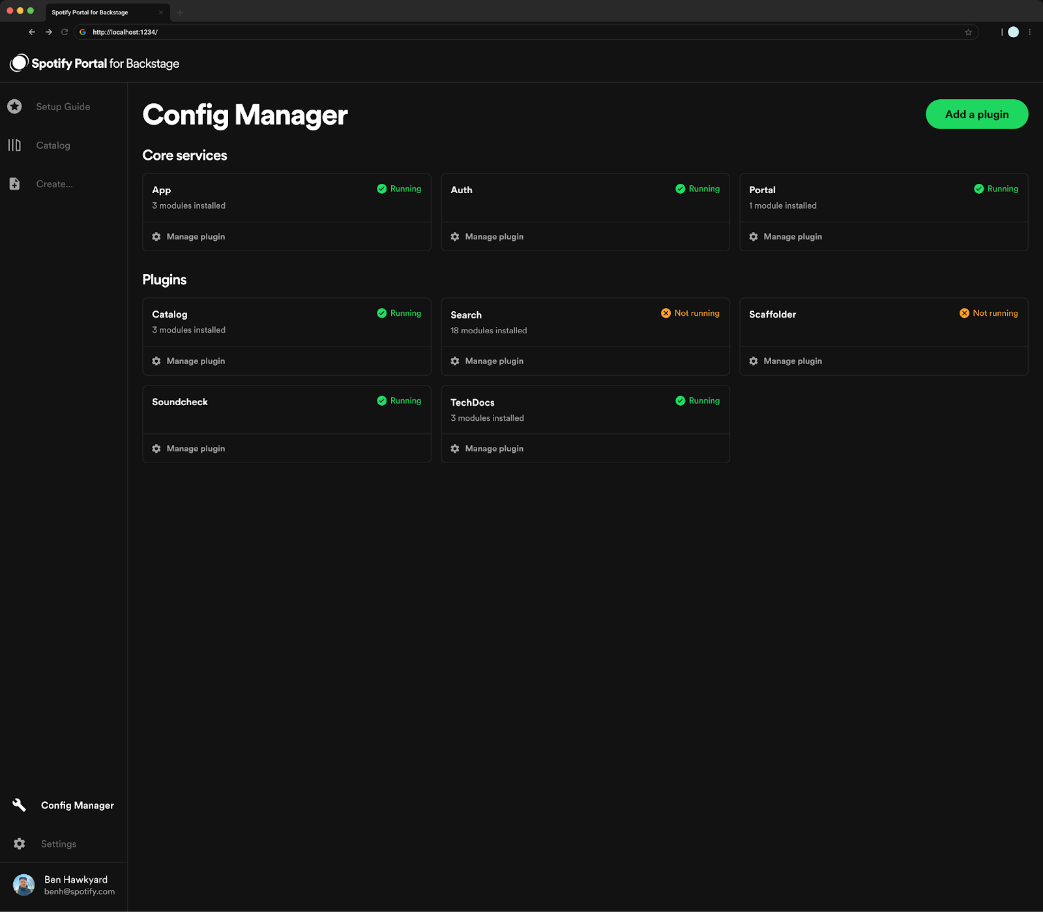Click the Core services heading

click(185, 155)
